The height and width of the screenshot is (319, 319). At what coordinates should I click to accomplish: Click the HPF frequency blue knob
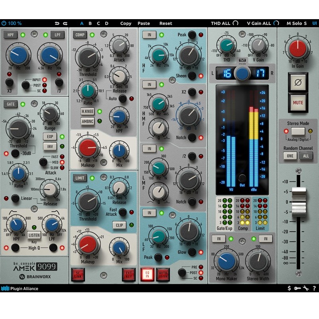pos(18,55)
